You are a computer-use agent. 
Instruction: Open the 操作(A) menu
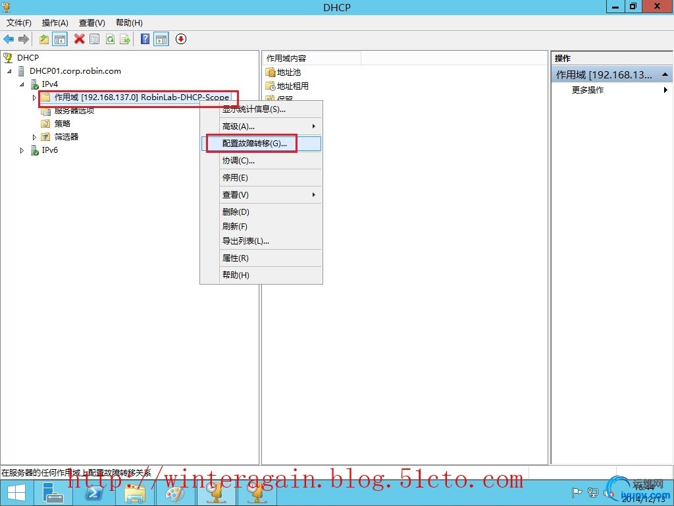[x=55, y=23]
